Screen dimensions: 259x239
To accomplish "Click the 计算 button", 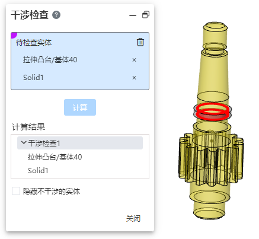I will click(x=80, y=107).
